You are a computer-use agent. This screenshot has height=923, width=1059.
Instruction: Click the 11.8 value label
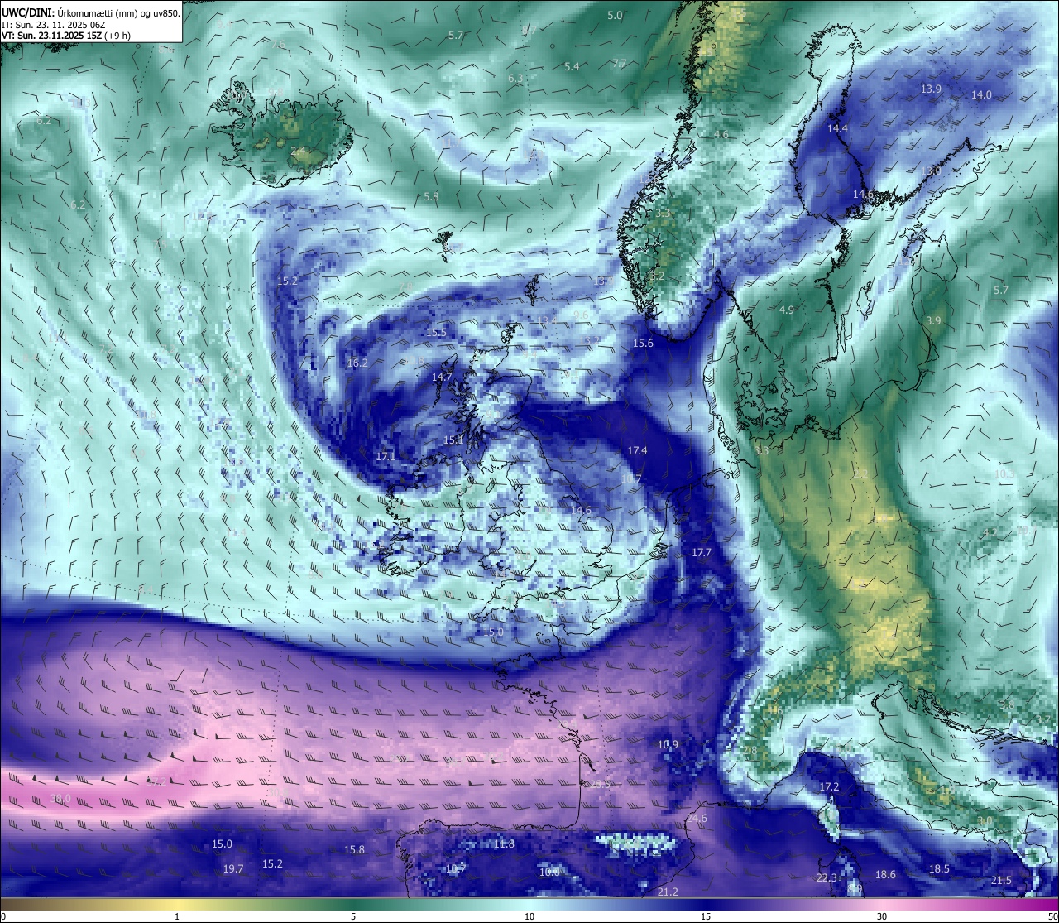[504, 844]
